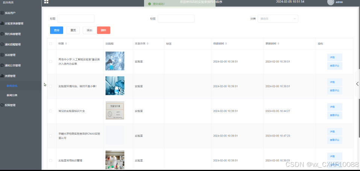The width and height of the screenshot is (360, 171).
Task: Click the chart icon beside 实验室信息管理
Action: [2, 23]
